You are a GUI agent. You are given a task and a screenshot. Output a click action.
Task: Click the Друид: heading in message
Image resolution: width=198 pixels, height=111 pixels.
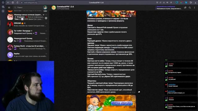(x=90, y=25)
